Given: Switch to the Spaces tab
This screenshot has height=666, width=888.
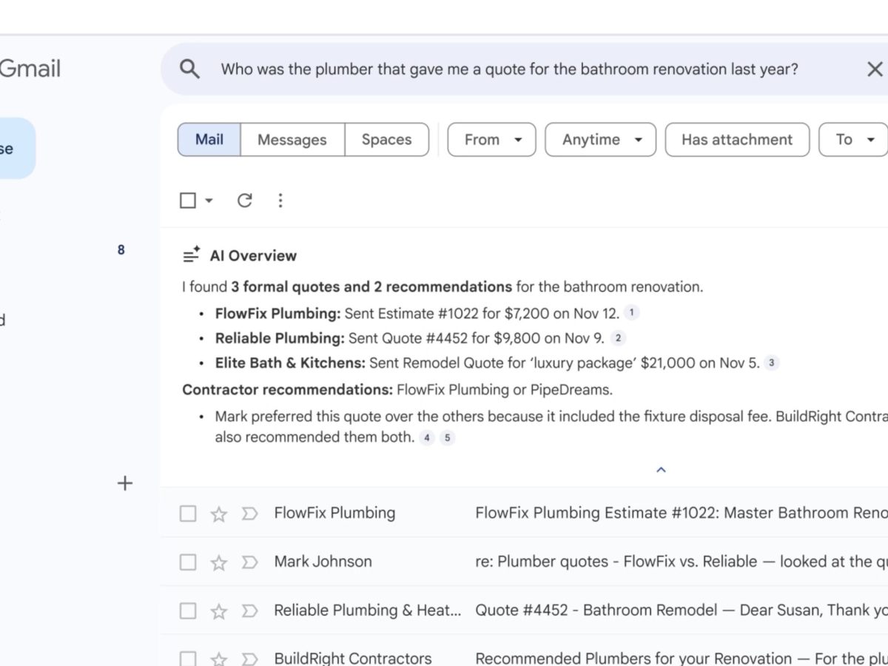Looking at the screenshot, I should [386, 140].
